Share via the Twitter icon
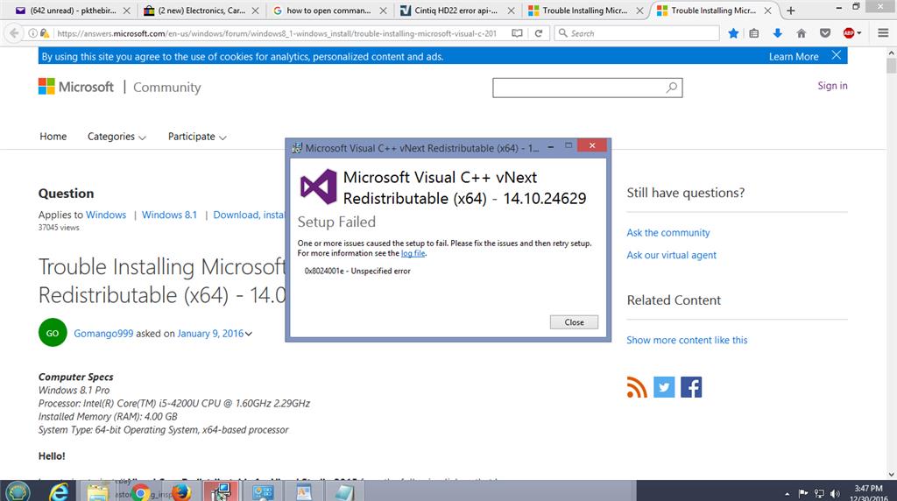This screenshot has width=897, height=501. (664, 387)
